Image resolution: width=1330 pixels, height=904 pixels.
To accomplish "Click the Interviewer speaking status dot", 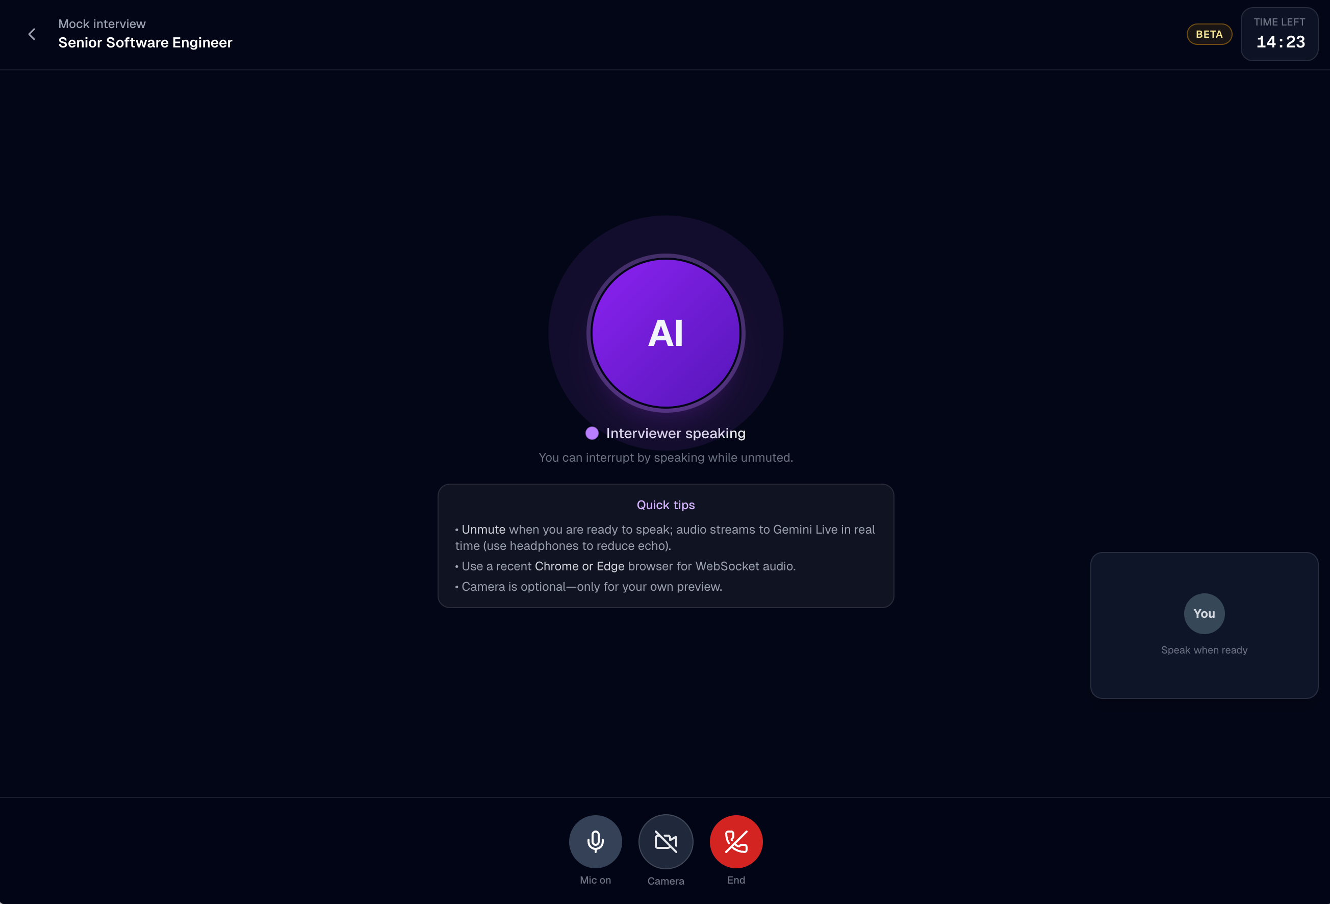I will [x=591, y=433].
